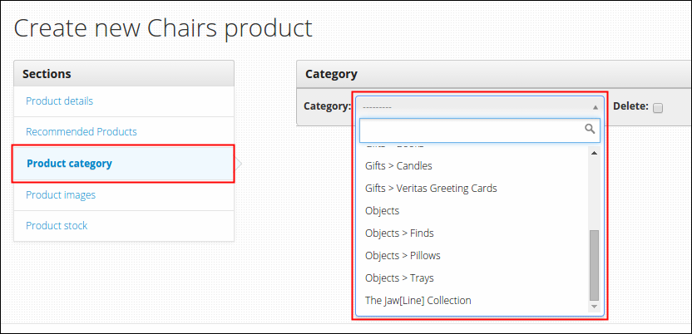Select Objects > Trays option

click(x=473, y=278)
